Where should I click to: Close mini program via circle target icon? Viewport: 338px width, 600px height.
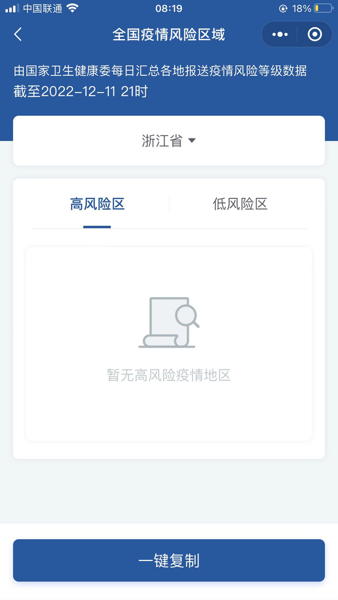pos(315,34)
